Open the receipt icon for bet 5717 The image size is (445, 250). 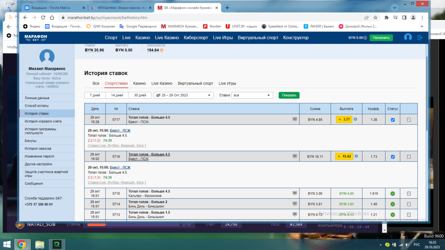[x=409, y=120]
